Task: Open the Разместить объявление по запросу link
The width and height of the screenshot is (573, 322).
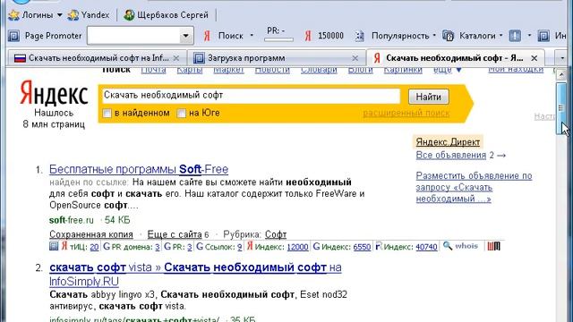Action: [474, 187]
